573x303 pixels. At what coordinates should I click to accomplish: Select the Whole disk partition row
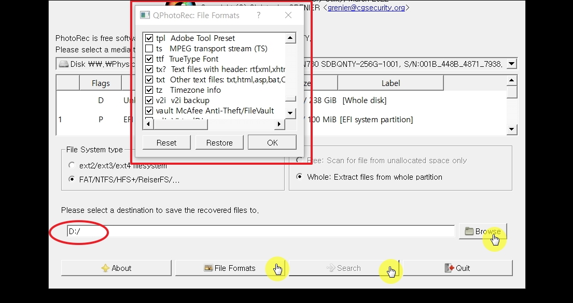(x=282, y=100)
